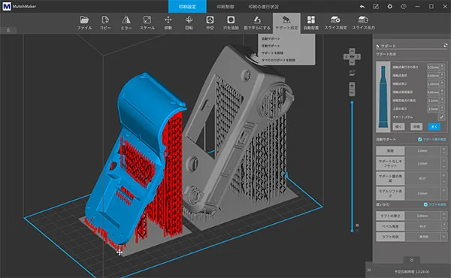Choose 自動サポート from dropdown menu
The width and height of the screenshot is (451, 278).
click(x=271, y=38)
